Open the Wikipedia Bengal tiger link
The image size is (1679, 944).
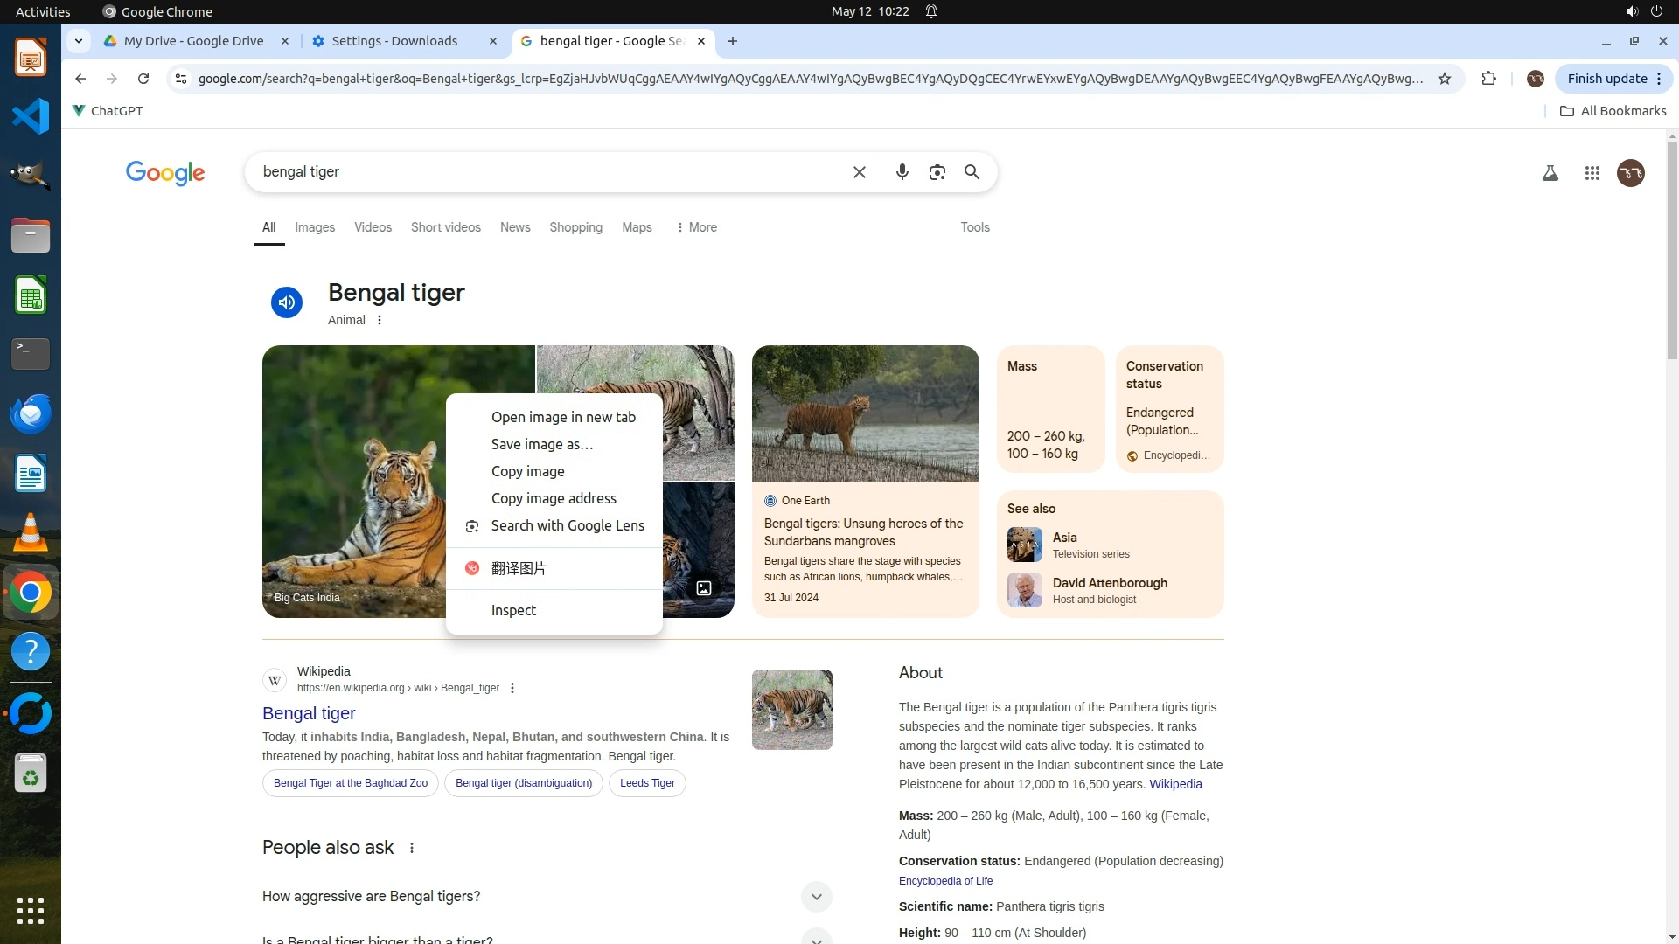click(x=309, y=713)
